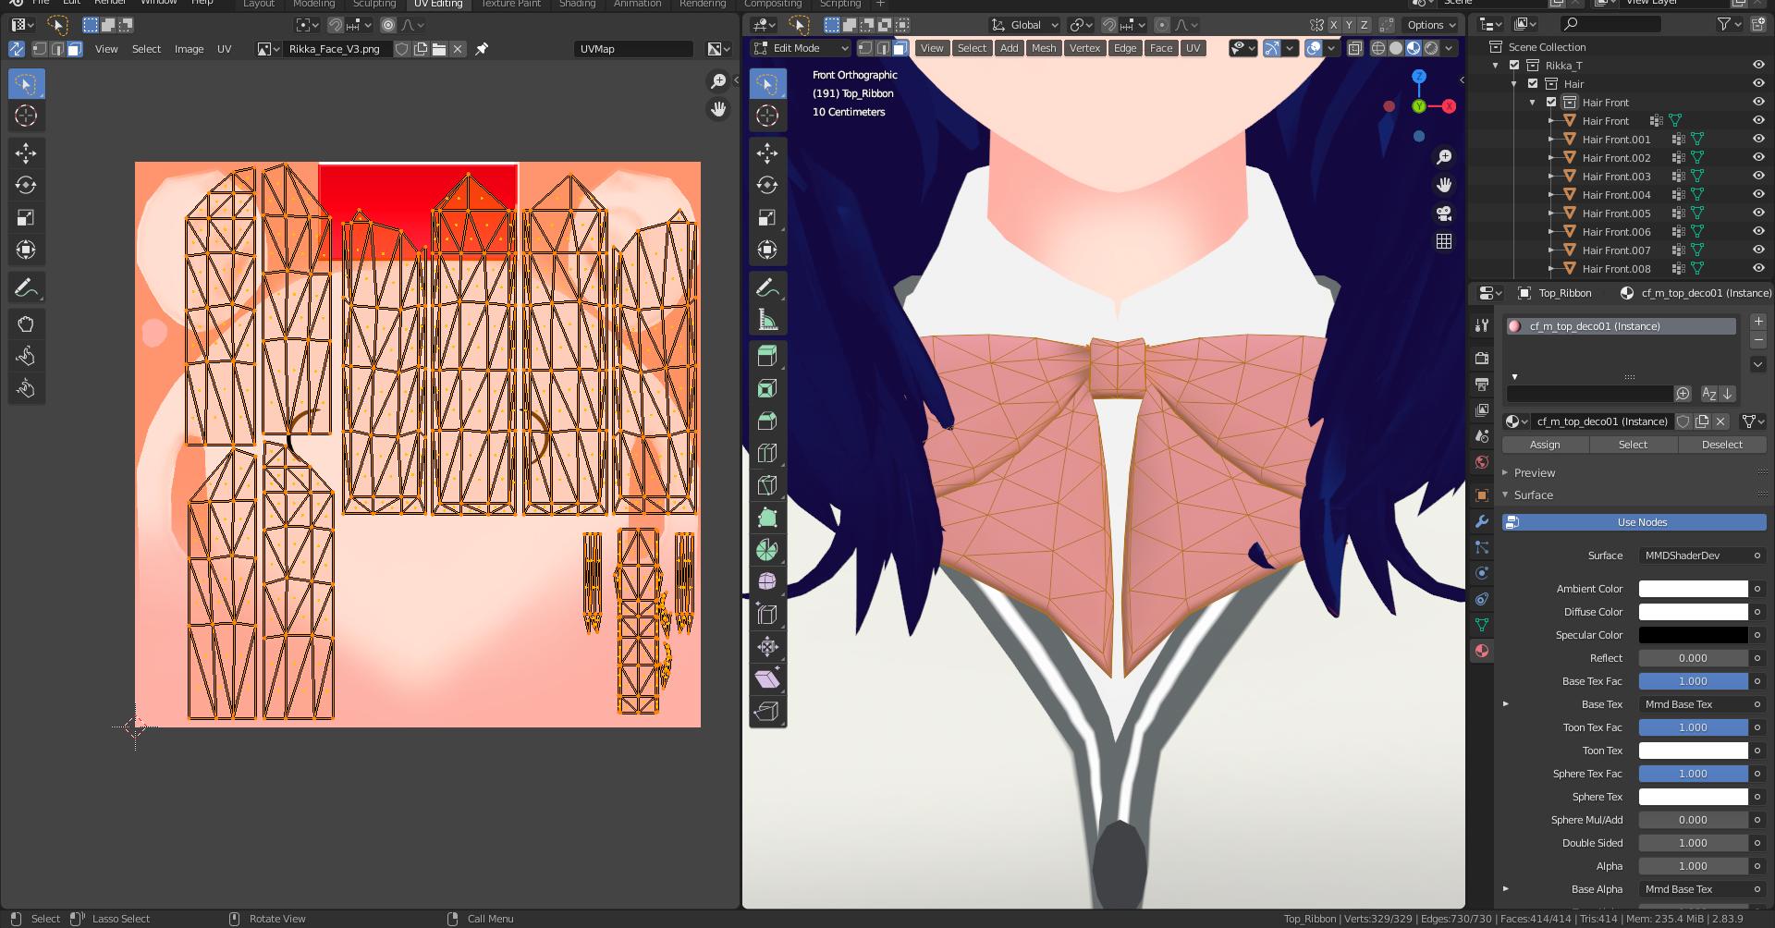Open Object Data properties tab
This screenshot has width=1775, height=928.
click(1482, 625)
